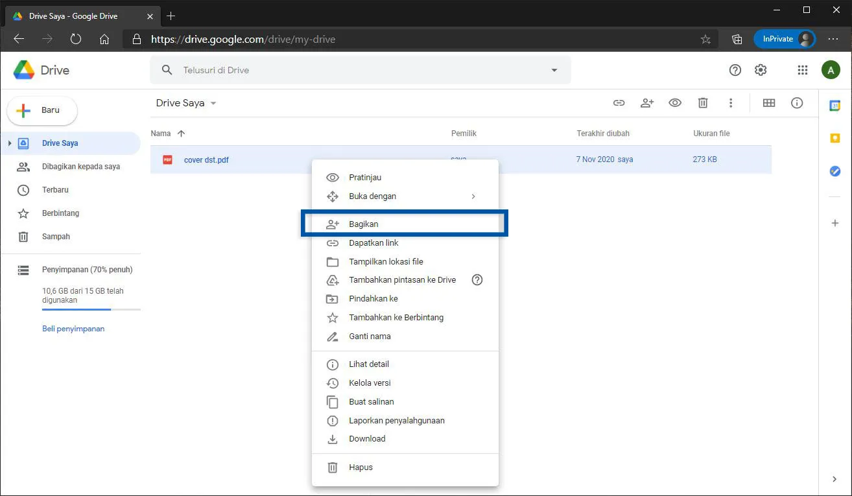Click the share person icon in the toolbar

(x=646, y=102)
